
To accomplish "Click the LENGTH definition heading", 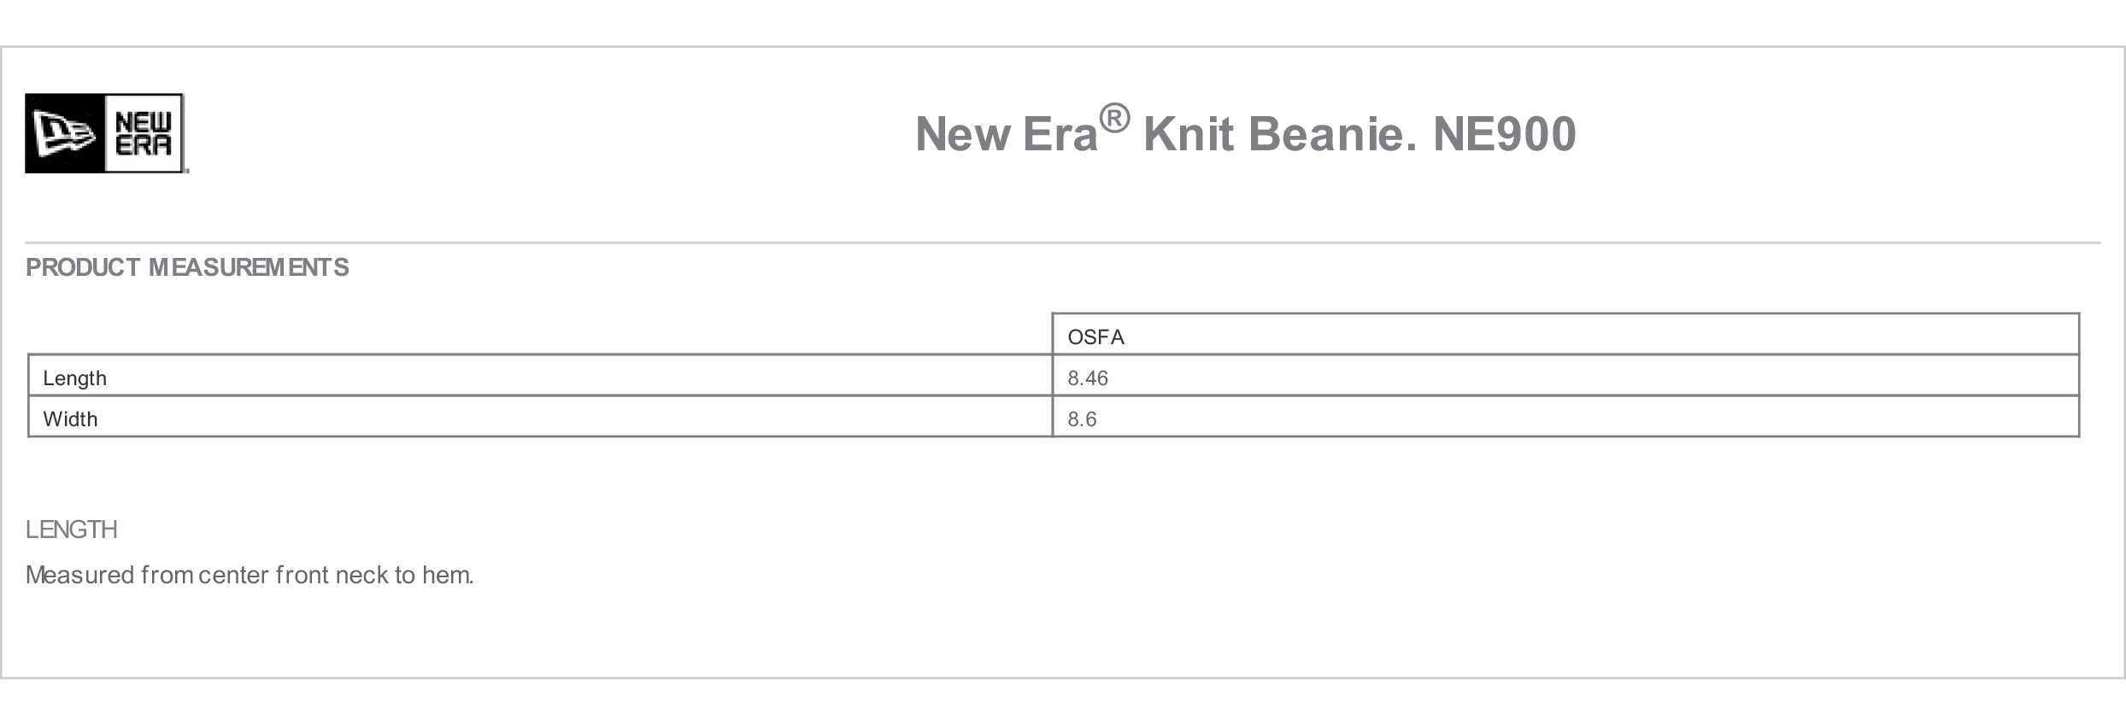I will 72,529.
